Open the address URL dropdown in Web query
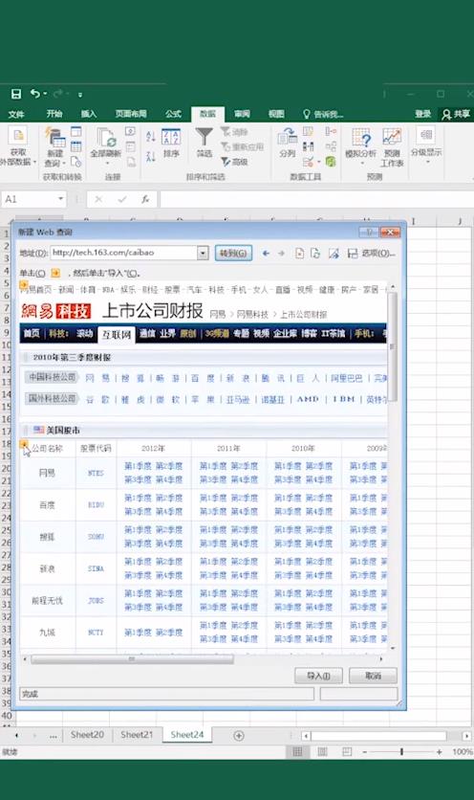This screenshot has width=474, height=800. (203, 253)
